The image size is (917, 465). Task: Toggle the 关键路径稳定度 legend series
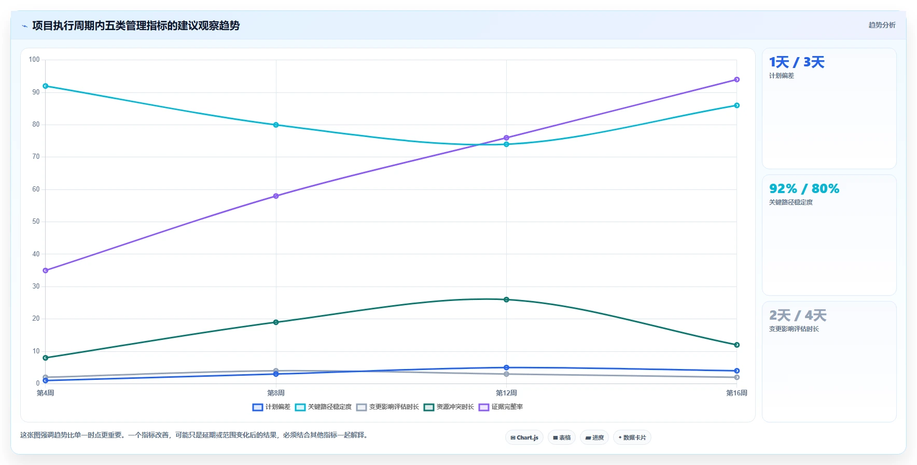point(323,407)
